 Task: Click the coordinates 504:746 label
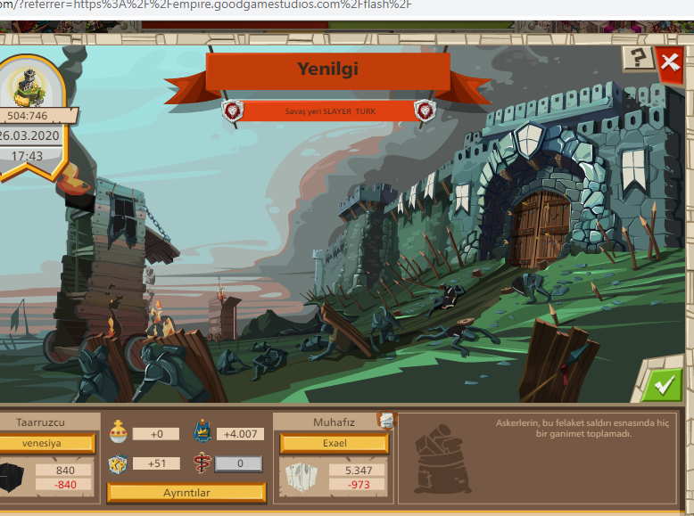tap(28, 116)
